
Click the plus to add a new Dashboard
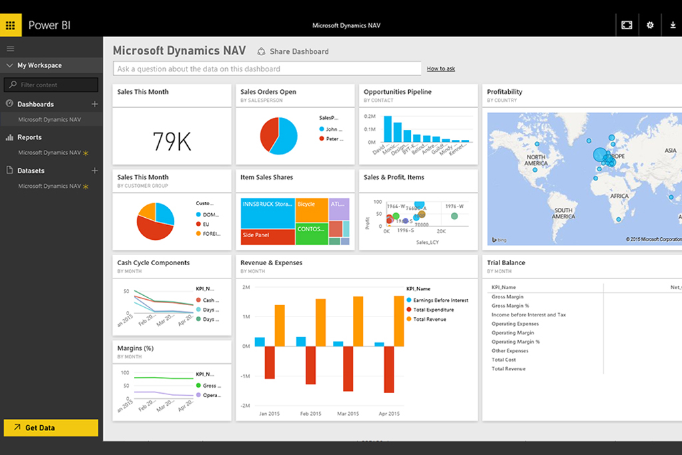click(95, 104)
